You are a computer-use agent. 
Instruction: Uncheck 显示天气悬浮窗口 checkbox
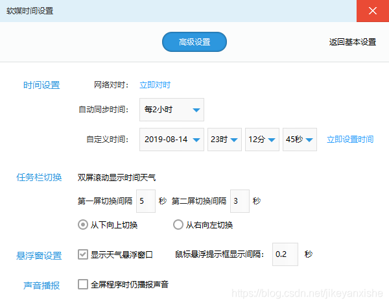(83, 254)
